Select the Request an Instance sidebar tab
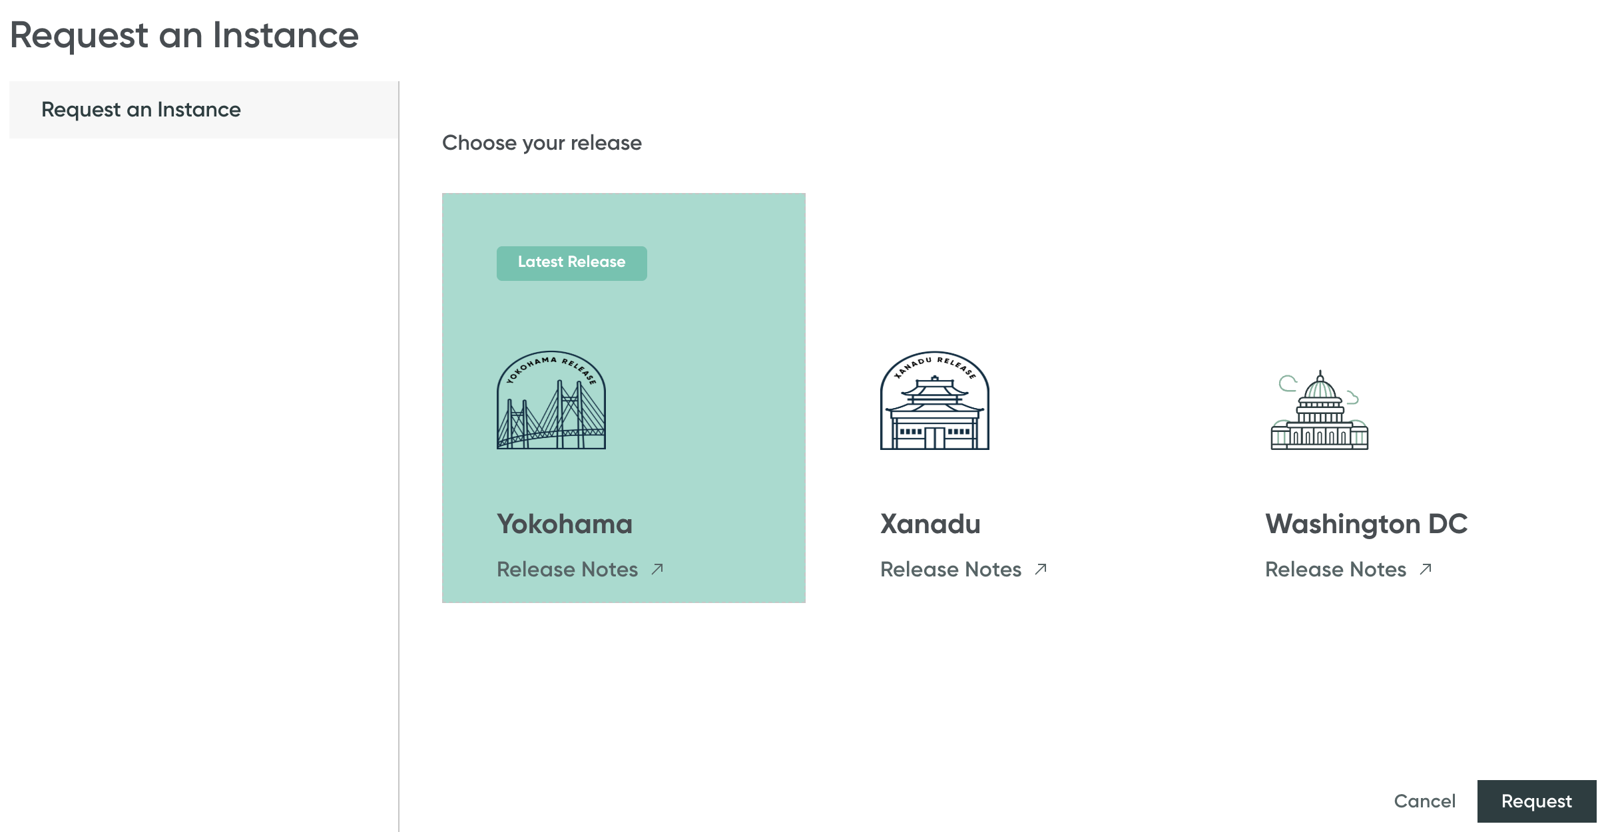Screen dimensions: 1606x832 pyautogui.click(x=141, y=110)
